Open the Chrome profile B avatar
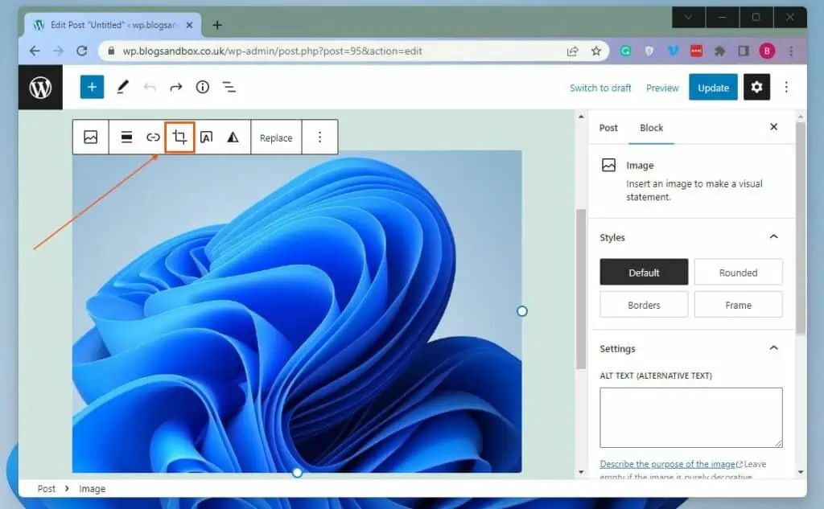This screenshot has width=824, height=509. (767, 51)
